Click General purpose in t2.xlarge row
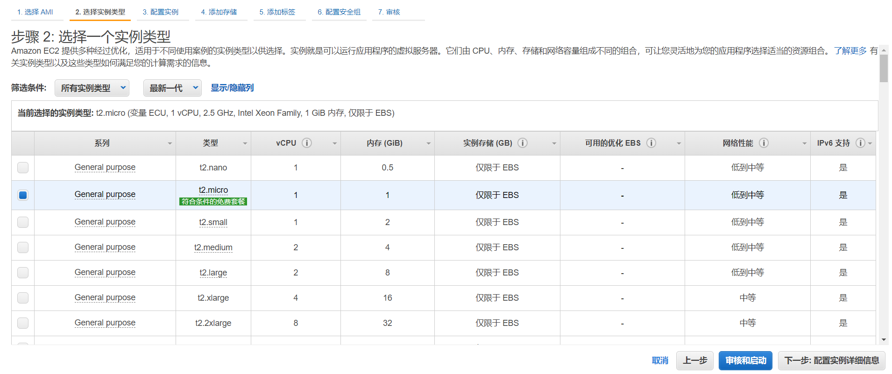892x374 pixels. coord(105,297)
